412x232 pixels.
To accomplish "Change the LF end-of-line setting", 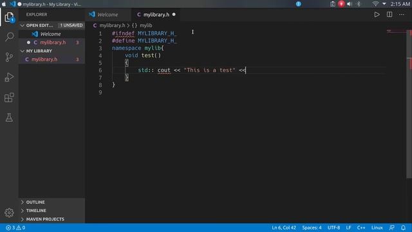I will (348, 227).
